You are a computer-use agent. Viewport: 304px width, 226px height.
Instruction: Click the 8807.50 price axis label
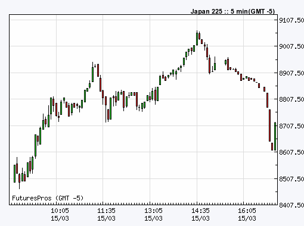tap(291, 99)
